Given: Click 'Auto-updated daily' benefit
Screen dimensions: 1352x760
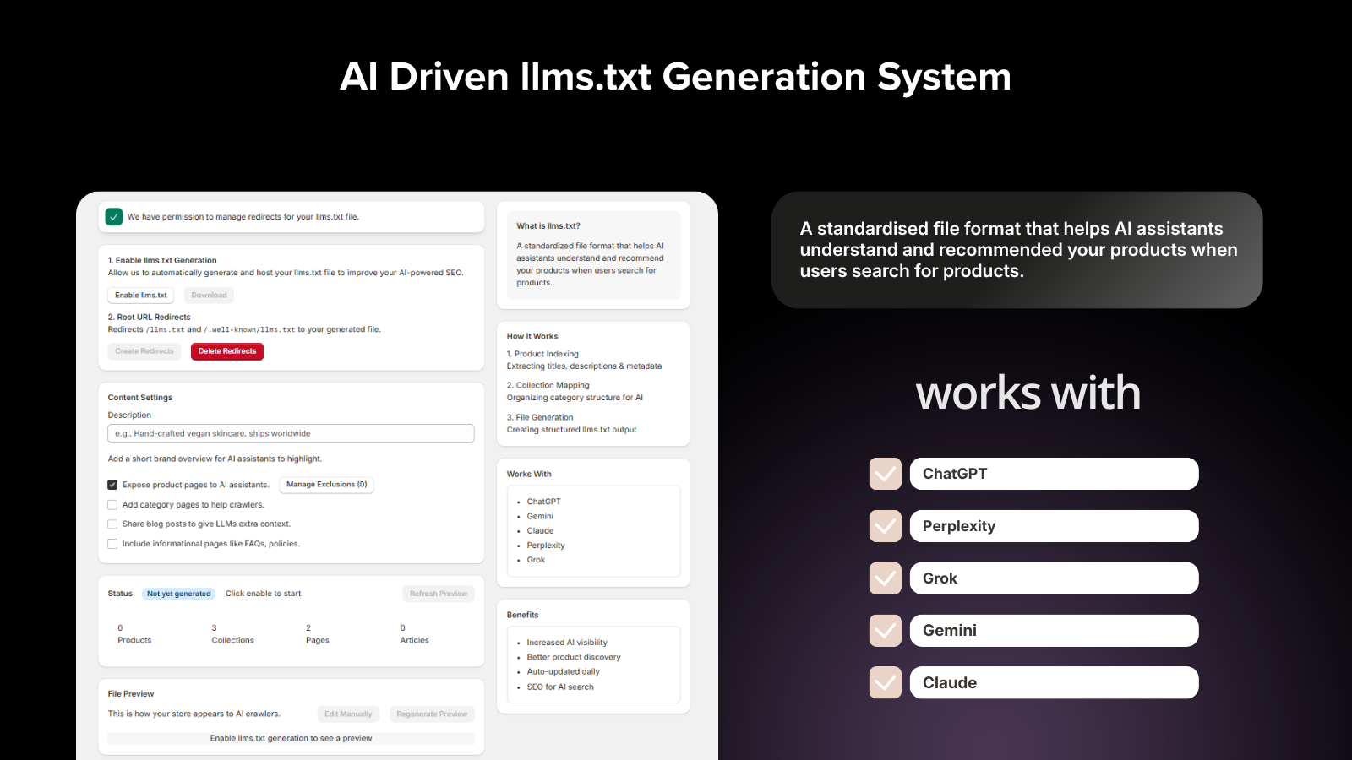Looking at the screenshot, I should coord(563,672).
